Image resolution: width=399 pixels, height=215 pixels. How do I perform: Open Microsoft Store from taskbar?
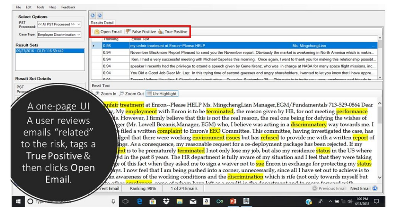(x=153, y=201)
